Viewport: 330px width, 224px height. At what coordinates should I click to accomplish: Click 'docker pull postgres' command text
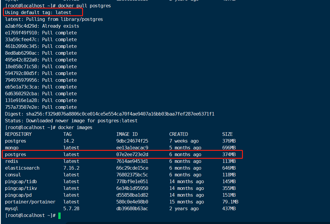tap(84, 6)
